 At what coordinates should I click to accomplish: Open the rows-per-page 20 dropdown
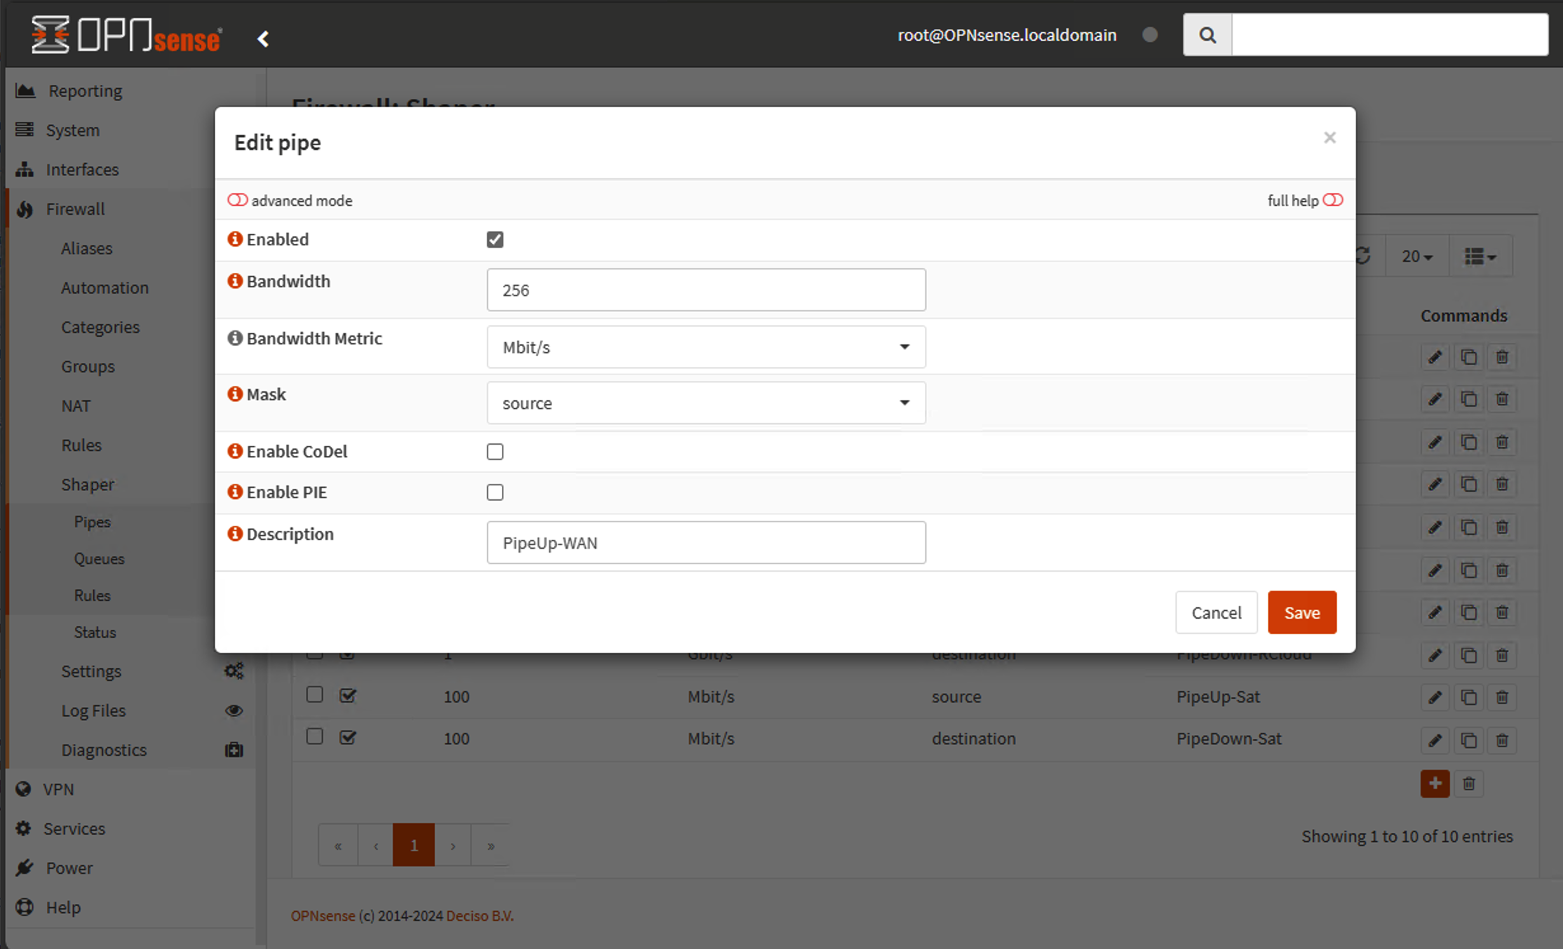1417,256
